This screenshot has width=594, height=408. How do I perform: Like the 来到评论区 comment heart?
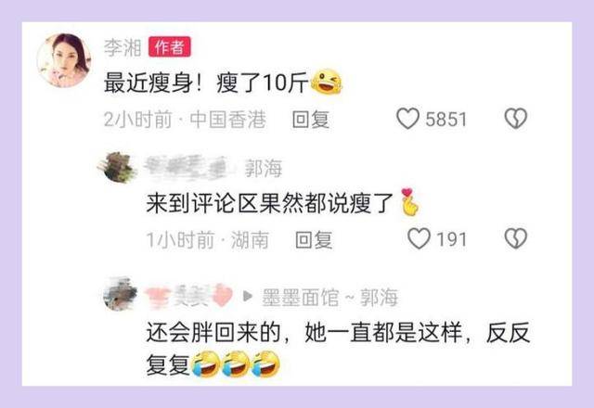click(x=419, y=239)
